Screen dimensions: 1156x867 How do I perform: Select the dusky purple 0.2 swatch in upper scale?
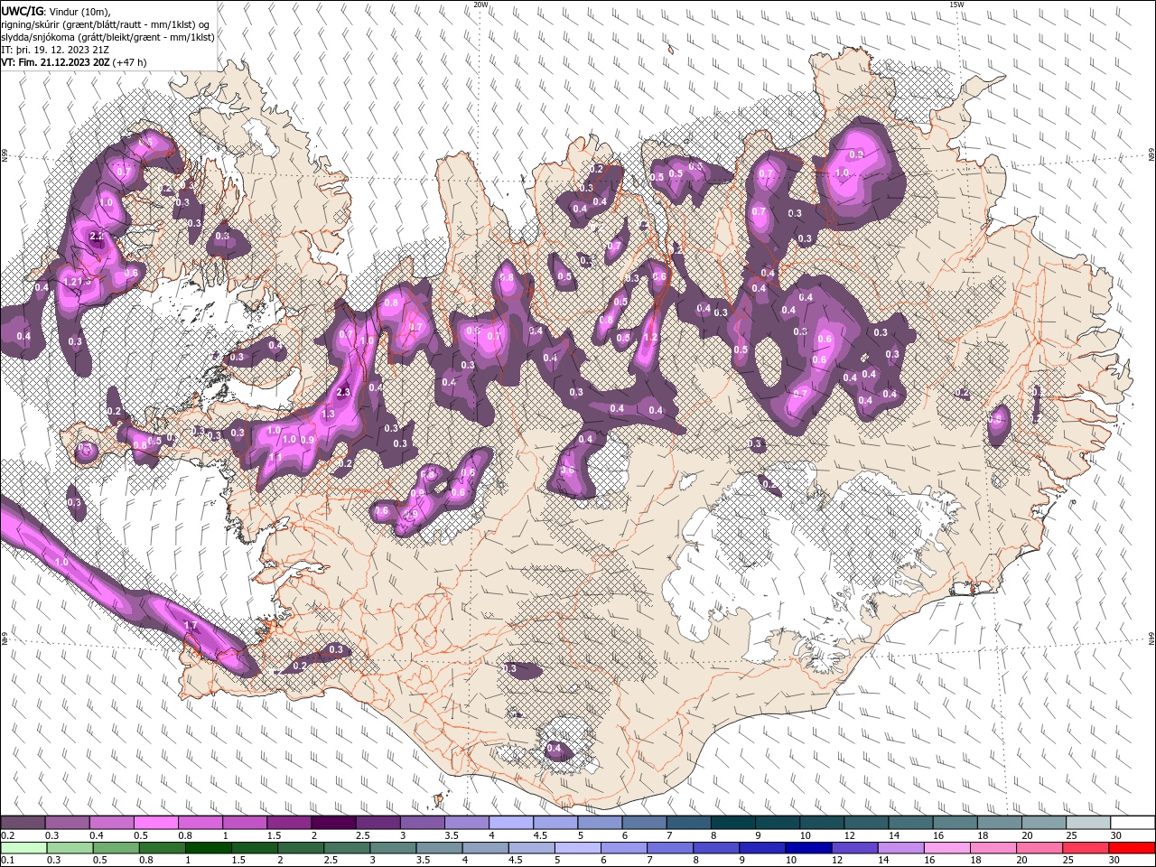23,823
